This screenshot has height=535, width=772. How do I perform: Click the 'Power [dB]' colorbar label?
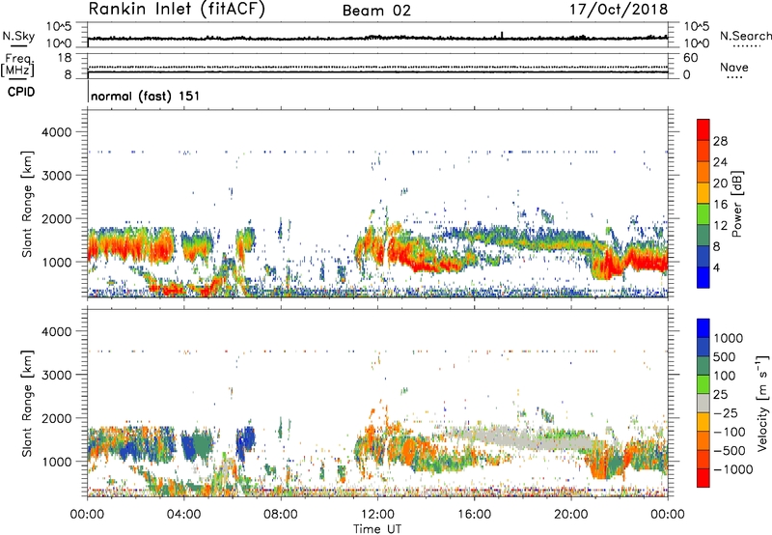[736, 204]
